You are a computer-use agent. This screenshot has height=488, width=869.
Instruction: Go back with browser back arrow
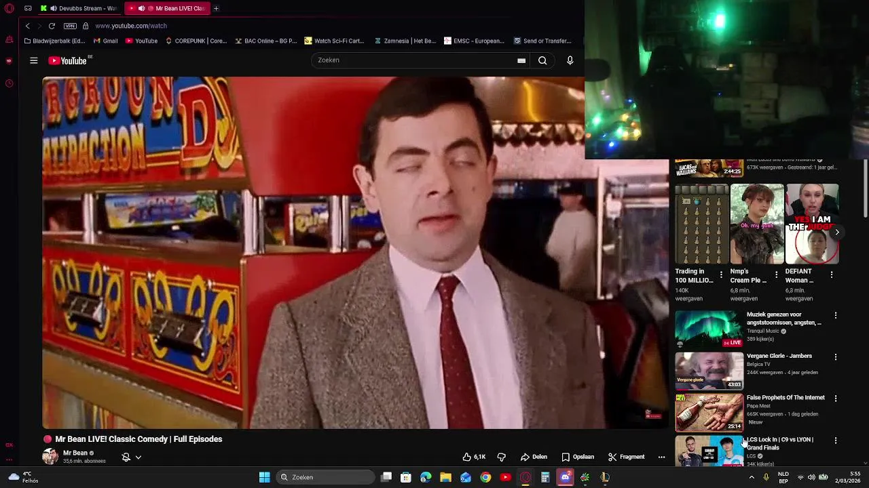point(27,26)
